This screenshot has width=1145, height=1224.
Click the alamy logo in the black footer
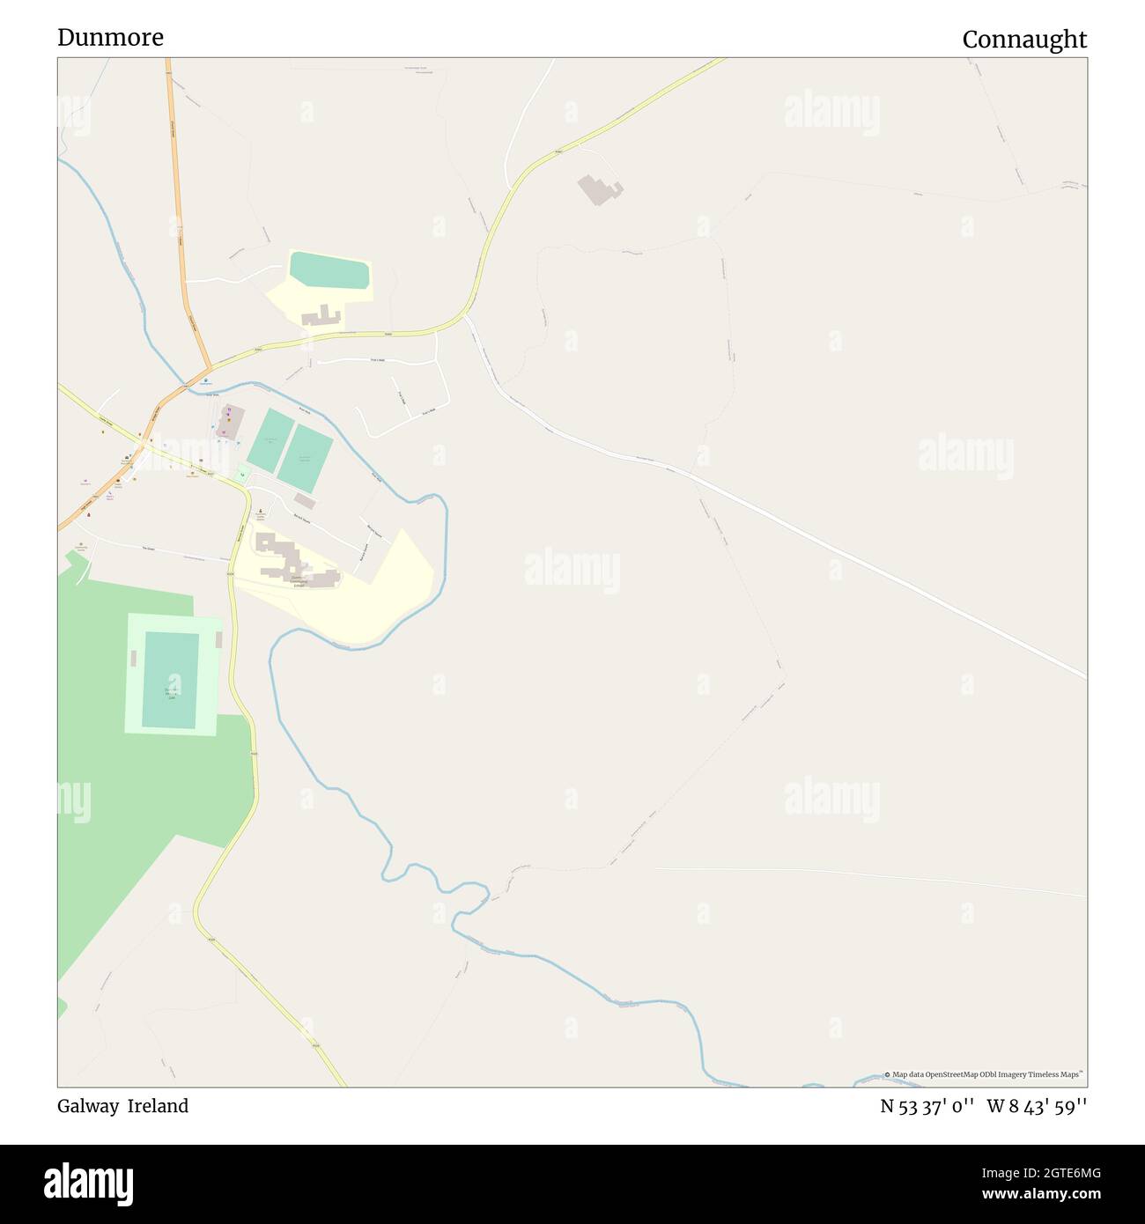[x=89, y=1183]
